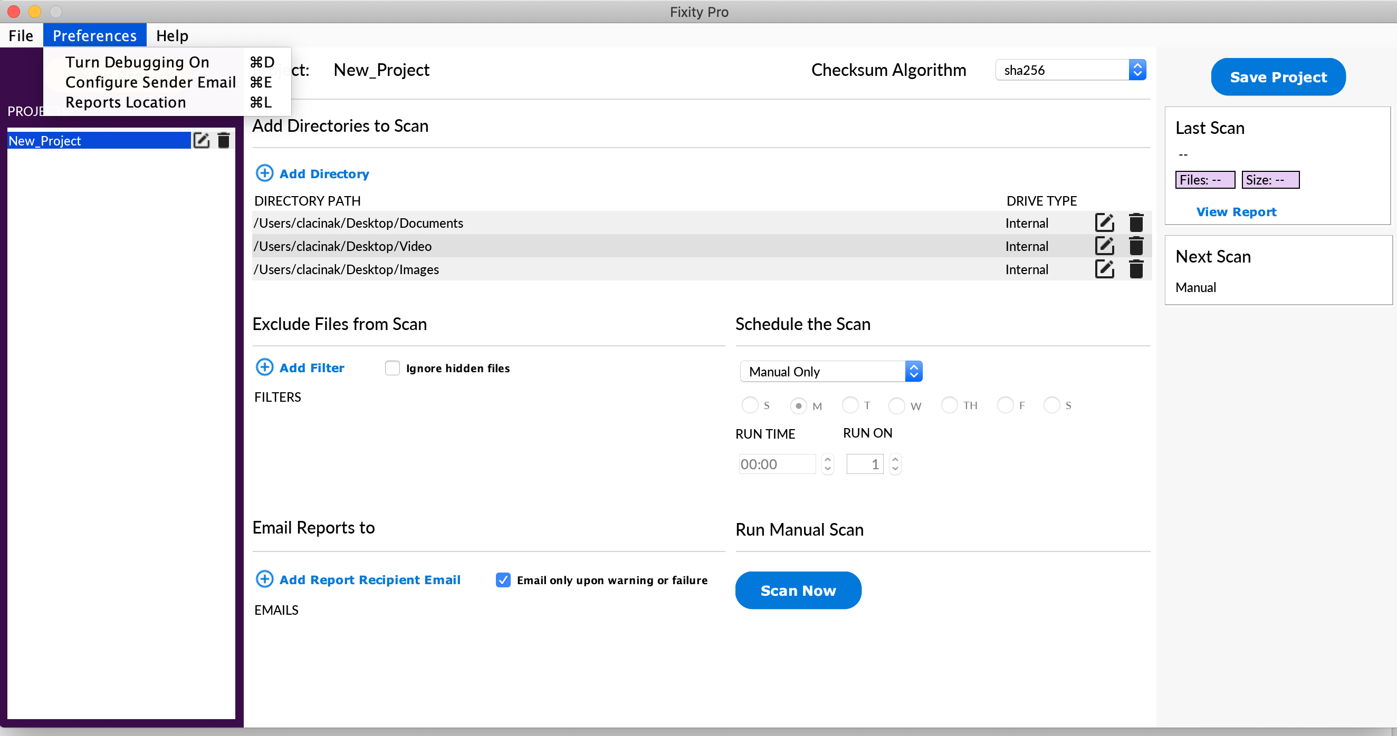The image size is (1397, 736).
Task: Edit the Desktop/Video directory entry
Action: click(1104, 246)
